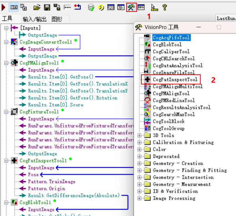Click the yellow question mark help icon
This screenshot has width=236, height=216.
pyautogui.click(x=165, y=7)
